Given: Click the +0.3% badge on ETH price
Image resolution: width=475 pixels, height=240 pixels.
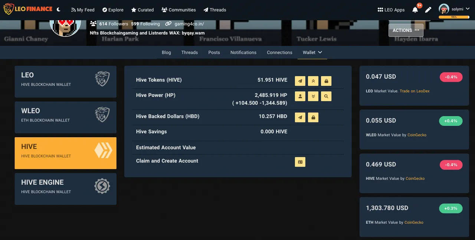Looking at the screenshot, I should click(451, 208).
